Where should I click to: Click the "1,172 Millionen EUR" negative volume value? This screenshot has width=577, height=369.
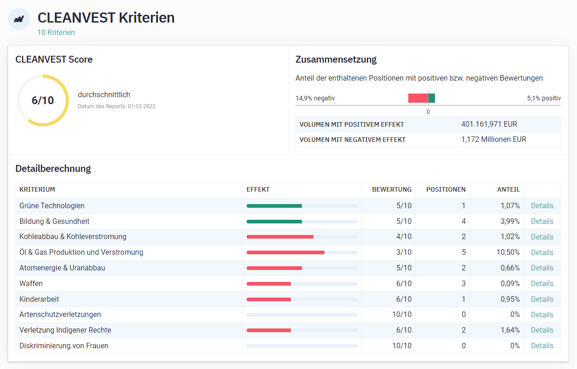pyautogui.click(x=494, y=140)
